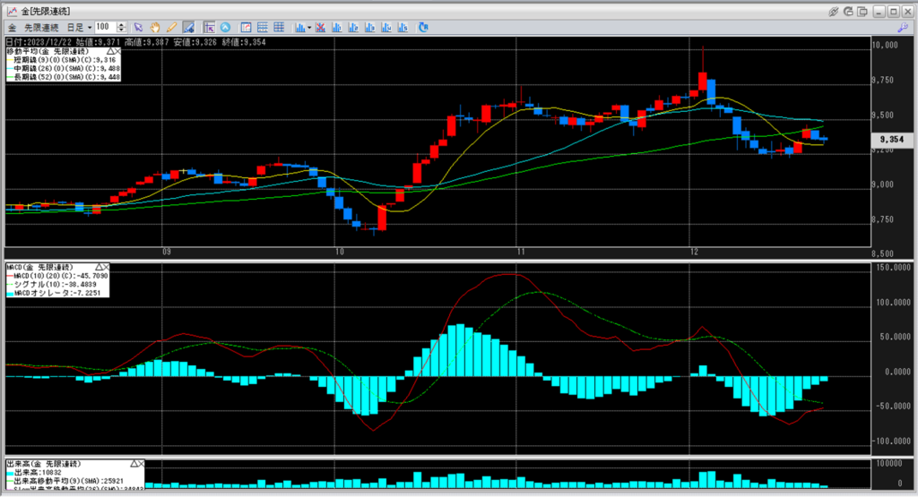The image size is (918, 497).
Task: Click the 先限連続 contract label
Action: pyautogui.click(x=39, y=27)
